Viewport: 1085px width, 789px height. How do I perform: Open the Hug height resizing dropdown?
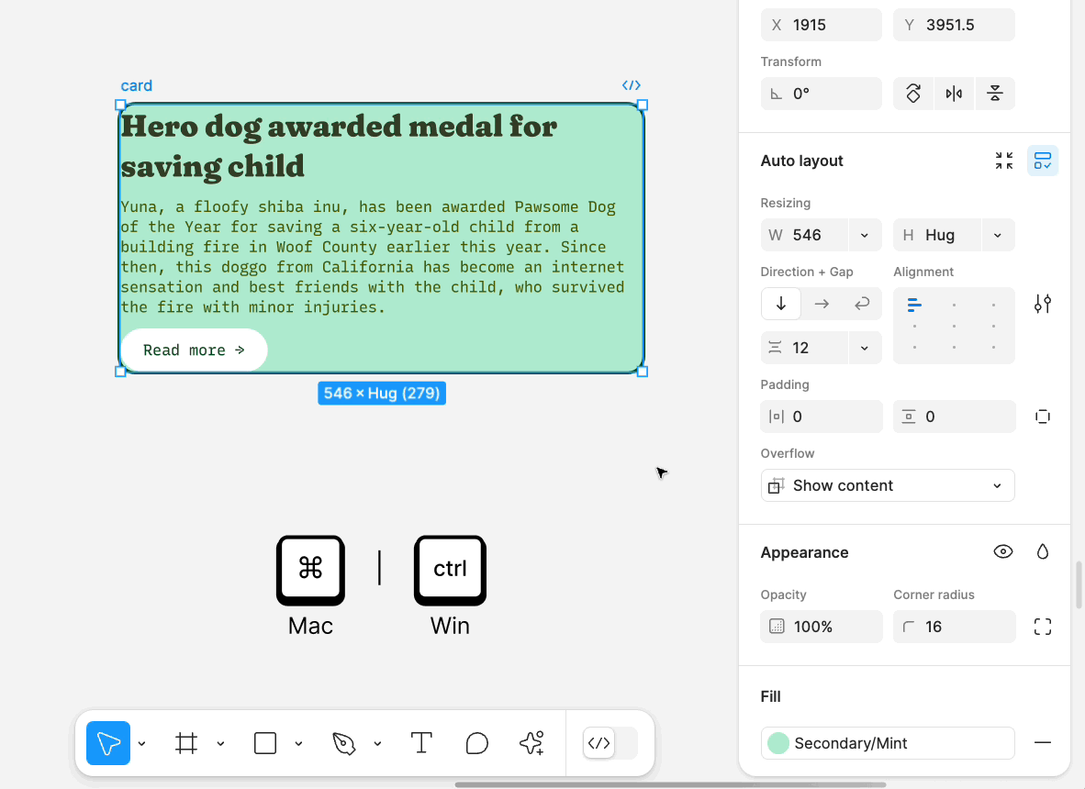997,235
